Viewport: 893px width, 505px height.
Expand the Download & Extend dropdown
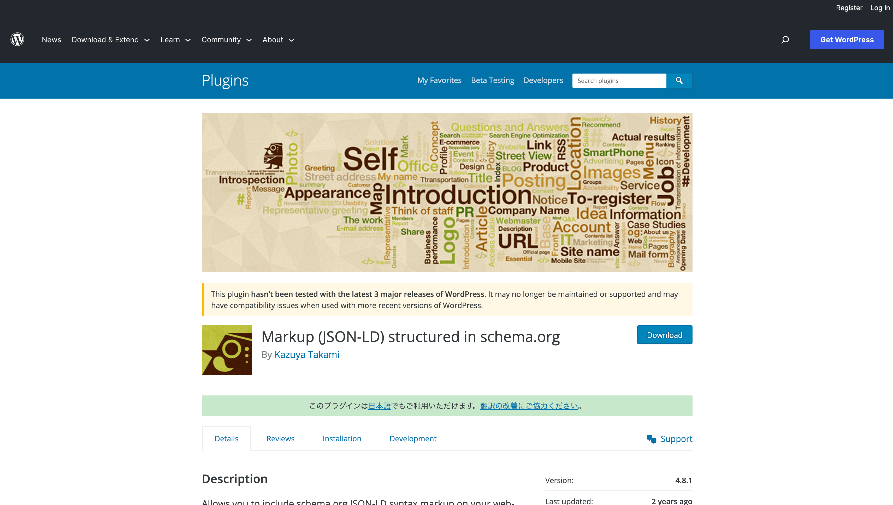pyautogui.click(x=111, y=40)
